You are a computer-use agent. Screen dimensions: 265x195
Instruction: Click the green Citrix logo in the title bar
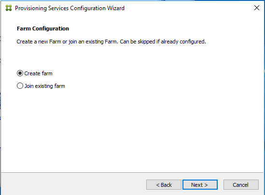tap(9, 8)
